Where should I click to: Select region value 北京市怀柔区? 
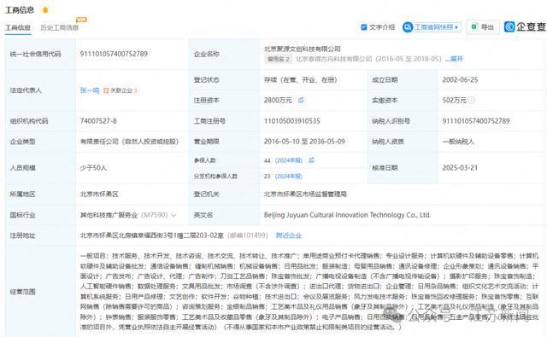(99, 195)
